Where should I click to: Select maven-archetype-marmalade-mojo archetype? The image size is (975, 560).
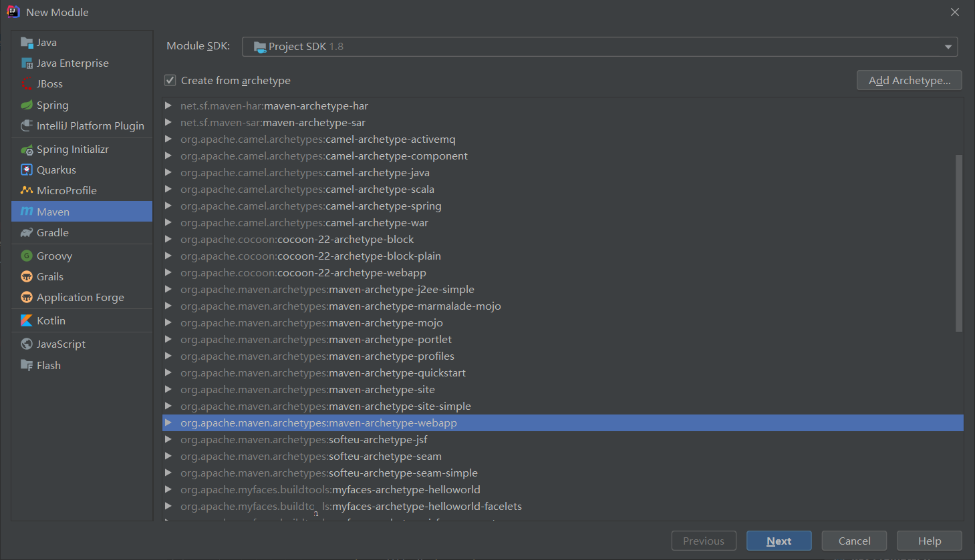pyautogui.click(x=563, y=306)
